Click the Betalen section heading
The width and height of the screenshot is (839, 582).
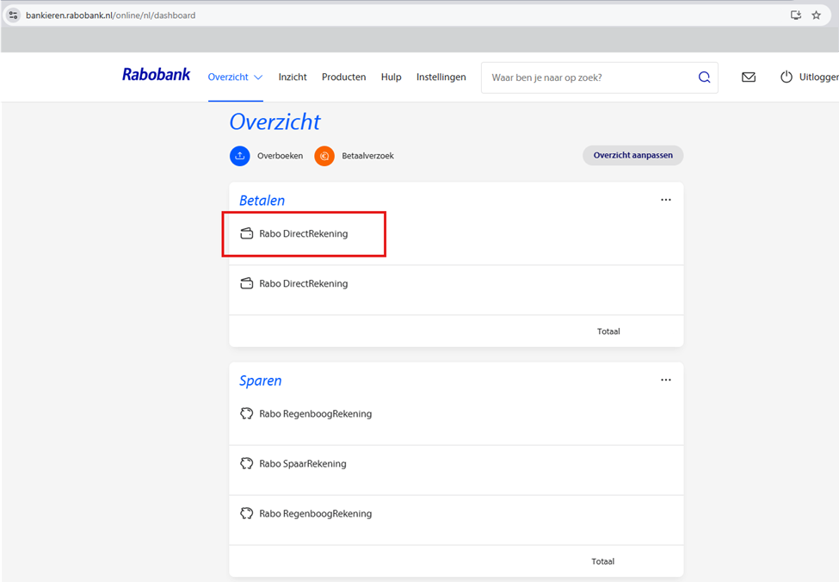coord(262,201)
